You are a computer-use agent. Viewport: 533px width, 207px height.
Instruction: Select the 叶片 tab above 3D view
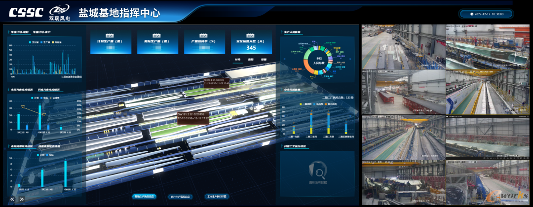coord(238,59)
